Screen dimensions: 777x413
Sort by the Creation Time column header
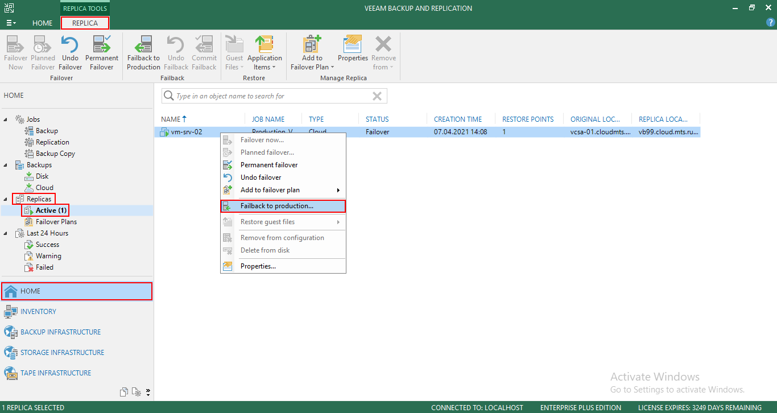coord(457,119)
